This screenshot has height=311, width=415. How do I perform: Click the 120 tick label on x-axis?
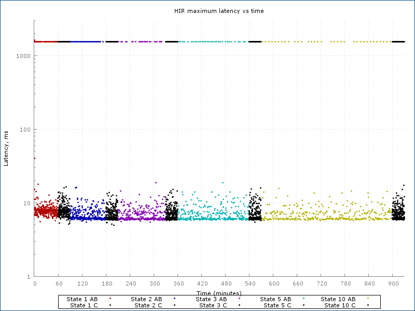point(82,284)
